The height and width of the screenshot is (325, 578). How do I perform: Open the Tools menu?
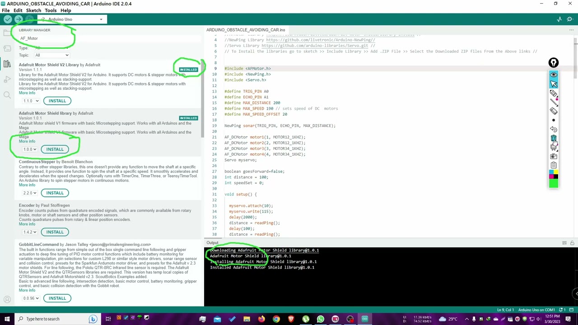tap(51, 10)
